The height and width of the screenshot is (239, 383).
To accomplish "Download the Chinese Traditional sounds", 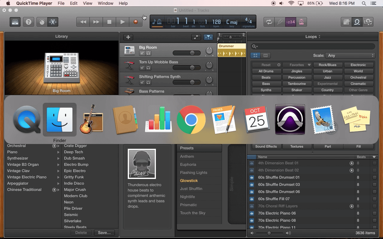I will [54, 190].
